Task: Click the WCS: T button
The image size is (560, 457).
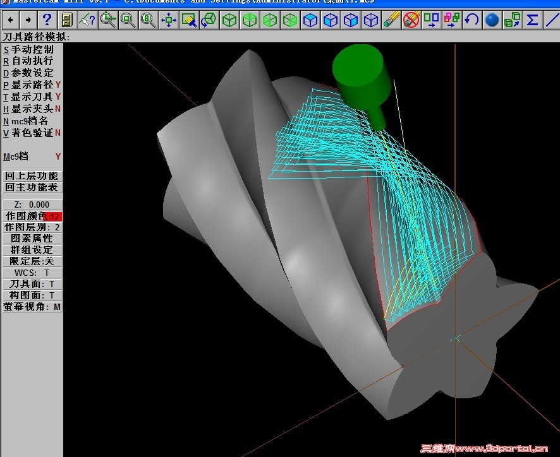Action: [32, 273]
